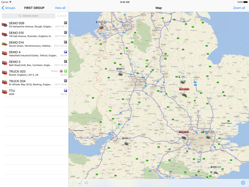The image size is (249, 187).
Task: Select TTU vehicle row
Action: click(x=34, y=92)
